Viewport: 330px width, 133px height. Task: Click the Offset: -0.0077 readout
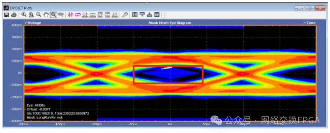pos(38,109)
